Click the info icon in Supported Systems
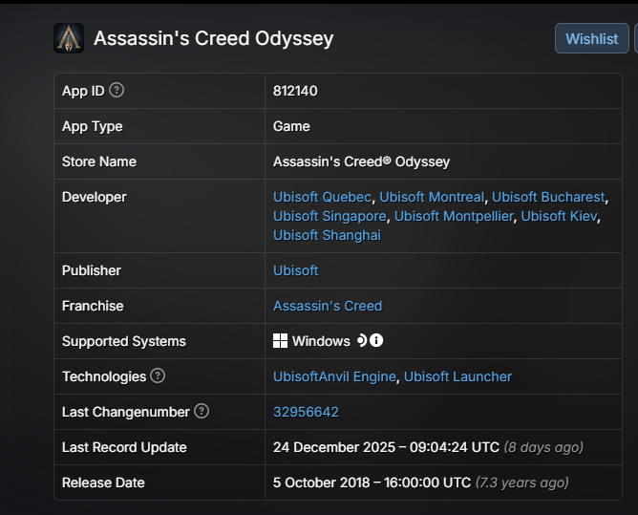The image size is (638, 515). [x=376, y=341]
